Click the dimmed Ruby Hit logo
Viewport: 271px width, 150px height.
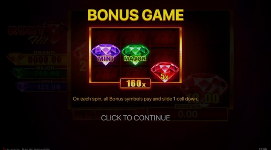(38, 33)
